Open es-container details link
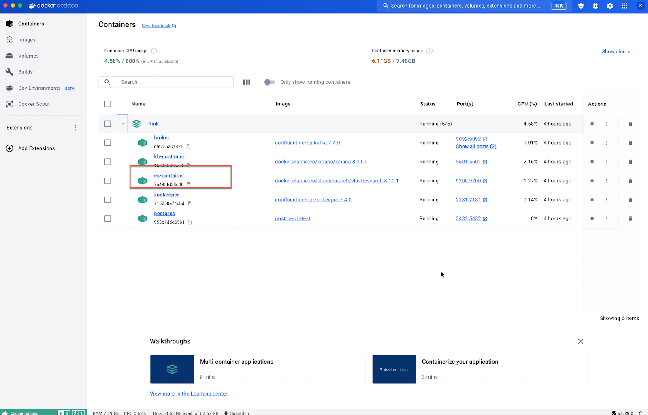648x415 pixels. (169, 175)
